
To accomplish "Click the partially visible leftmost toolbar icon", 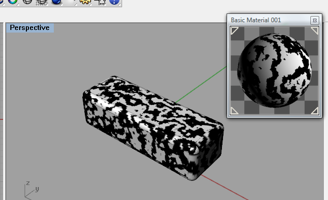I will (x=1, y=2).
